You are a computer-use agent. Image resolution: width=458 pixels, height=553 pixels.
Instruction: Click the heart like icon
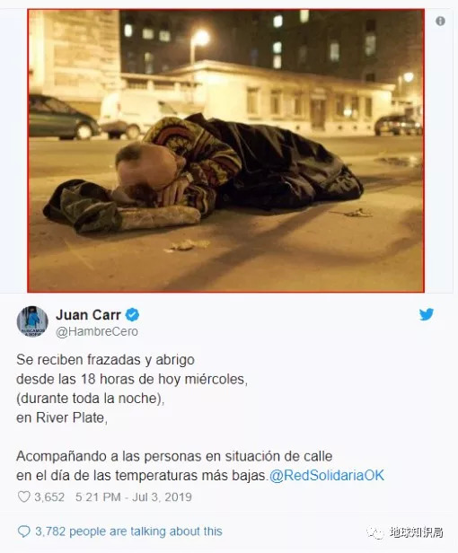tap(23, 496)
